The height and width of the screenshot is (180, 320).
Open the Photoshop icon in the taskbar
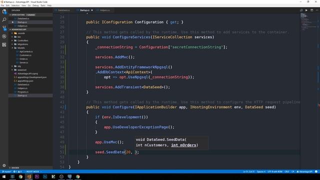(x=45, y=176)
